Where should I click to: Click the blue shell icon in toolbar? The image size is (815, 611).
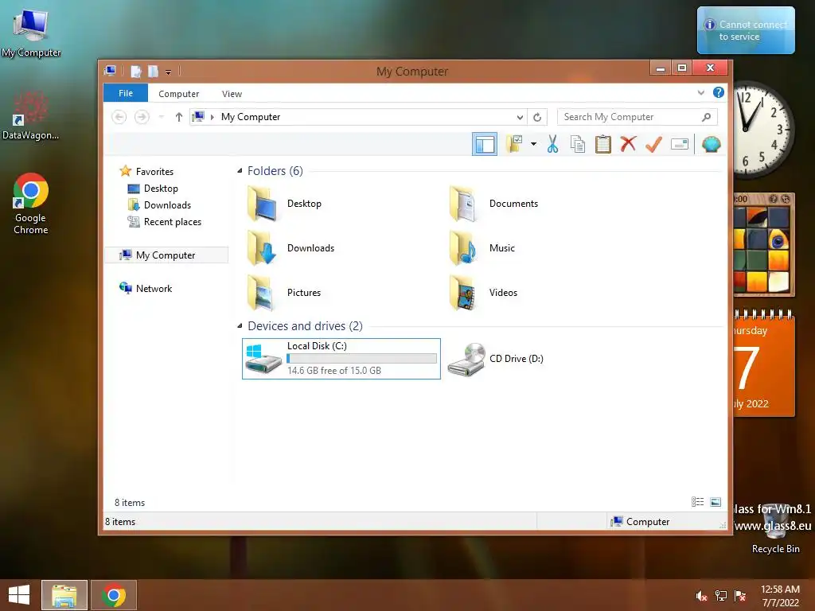tap(711, 144)
